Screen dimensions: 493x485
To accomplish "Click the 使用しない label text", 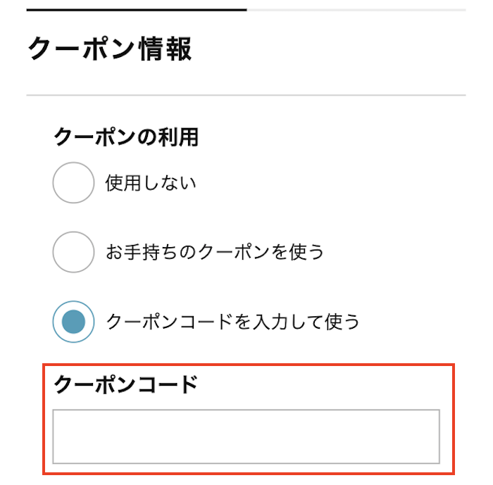I will coord(151,184).
